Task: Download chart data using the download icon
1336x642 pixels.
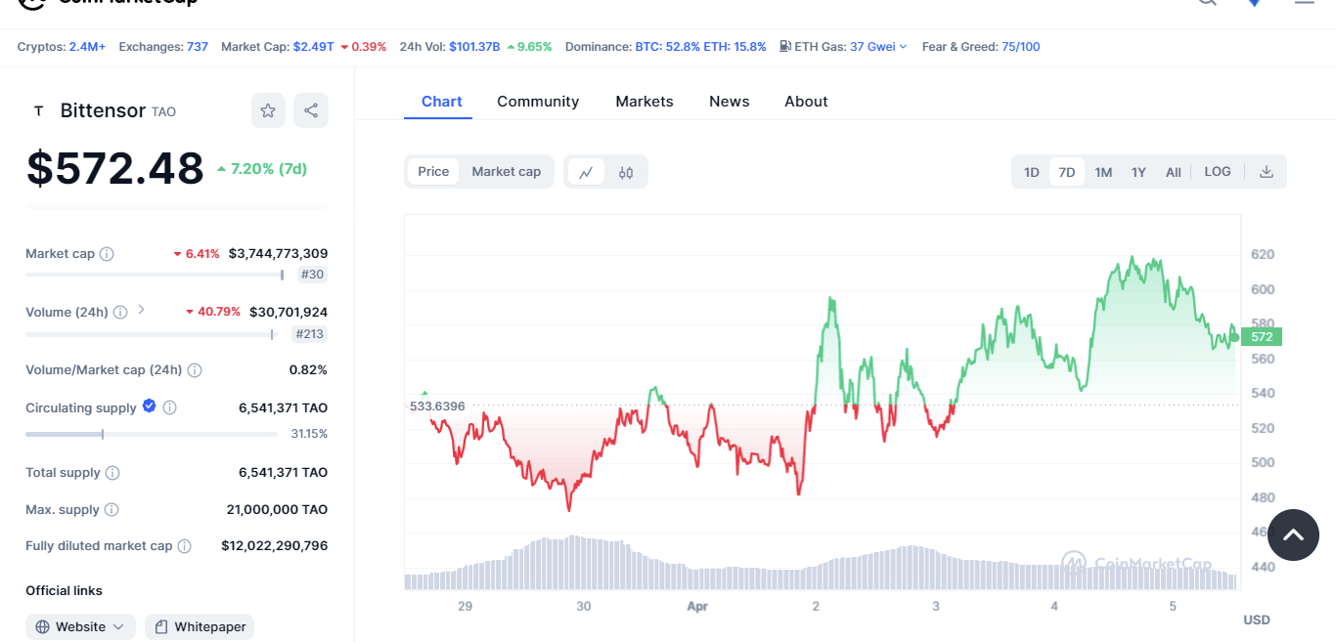Action: click(1267, 172)
